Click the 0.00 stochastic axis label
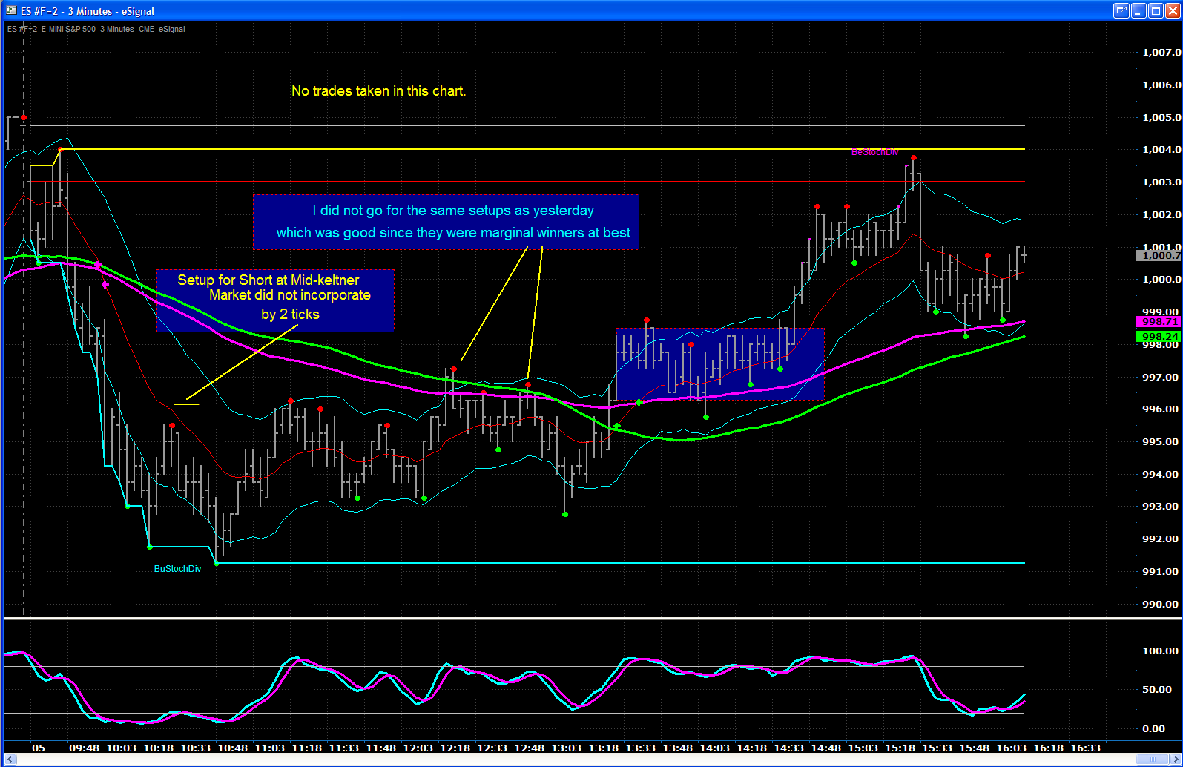 1154,729
